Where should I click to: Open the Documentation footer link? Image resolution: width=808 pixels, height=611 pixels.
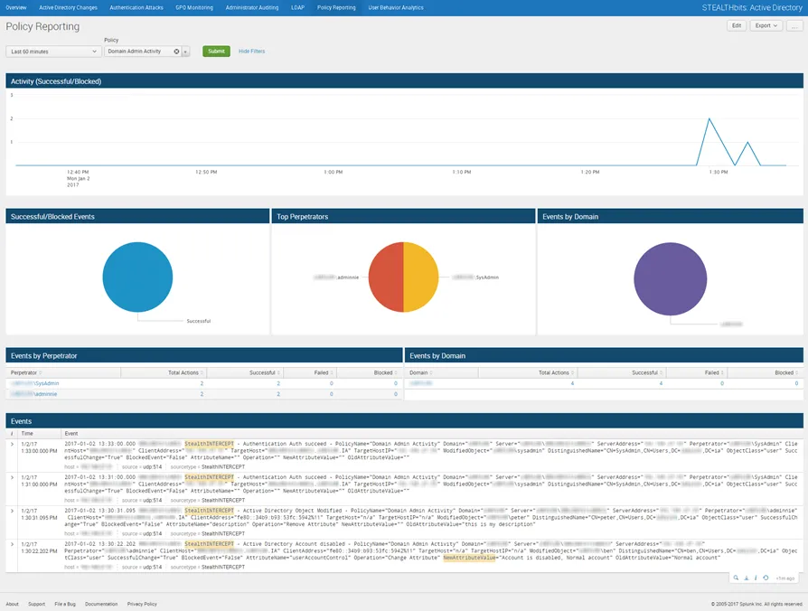coord(101,604)
